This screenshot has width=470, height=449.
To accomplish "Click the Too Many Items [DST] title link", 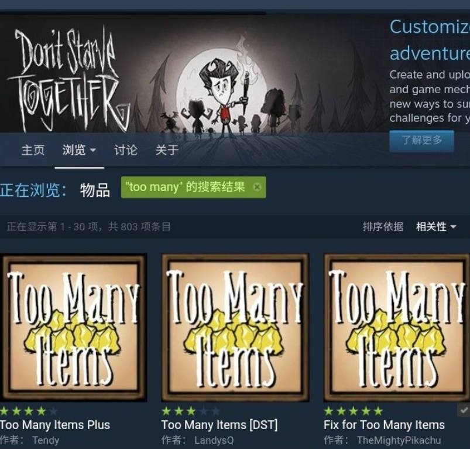I will 219,425.
